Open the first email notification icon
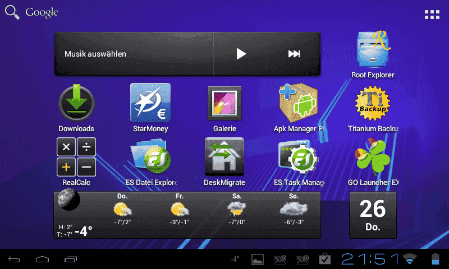 (x=280, y=259)
